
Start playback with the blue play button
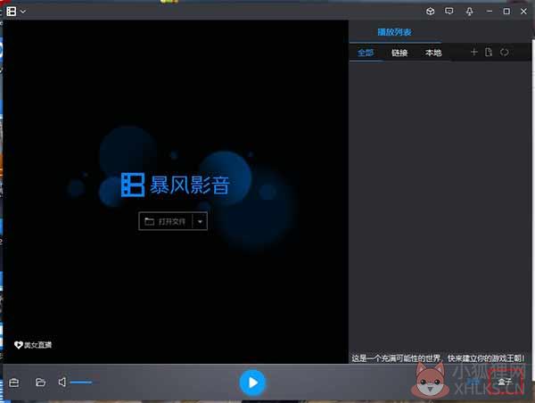252,382
